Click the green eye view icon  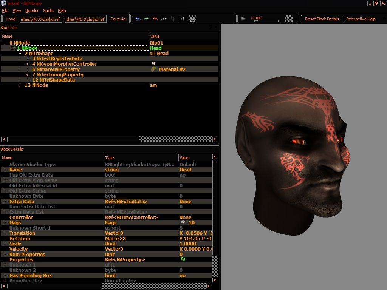tap(147, 19)
